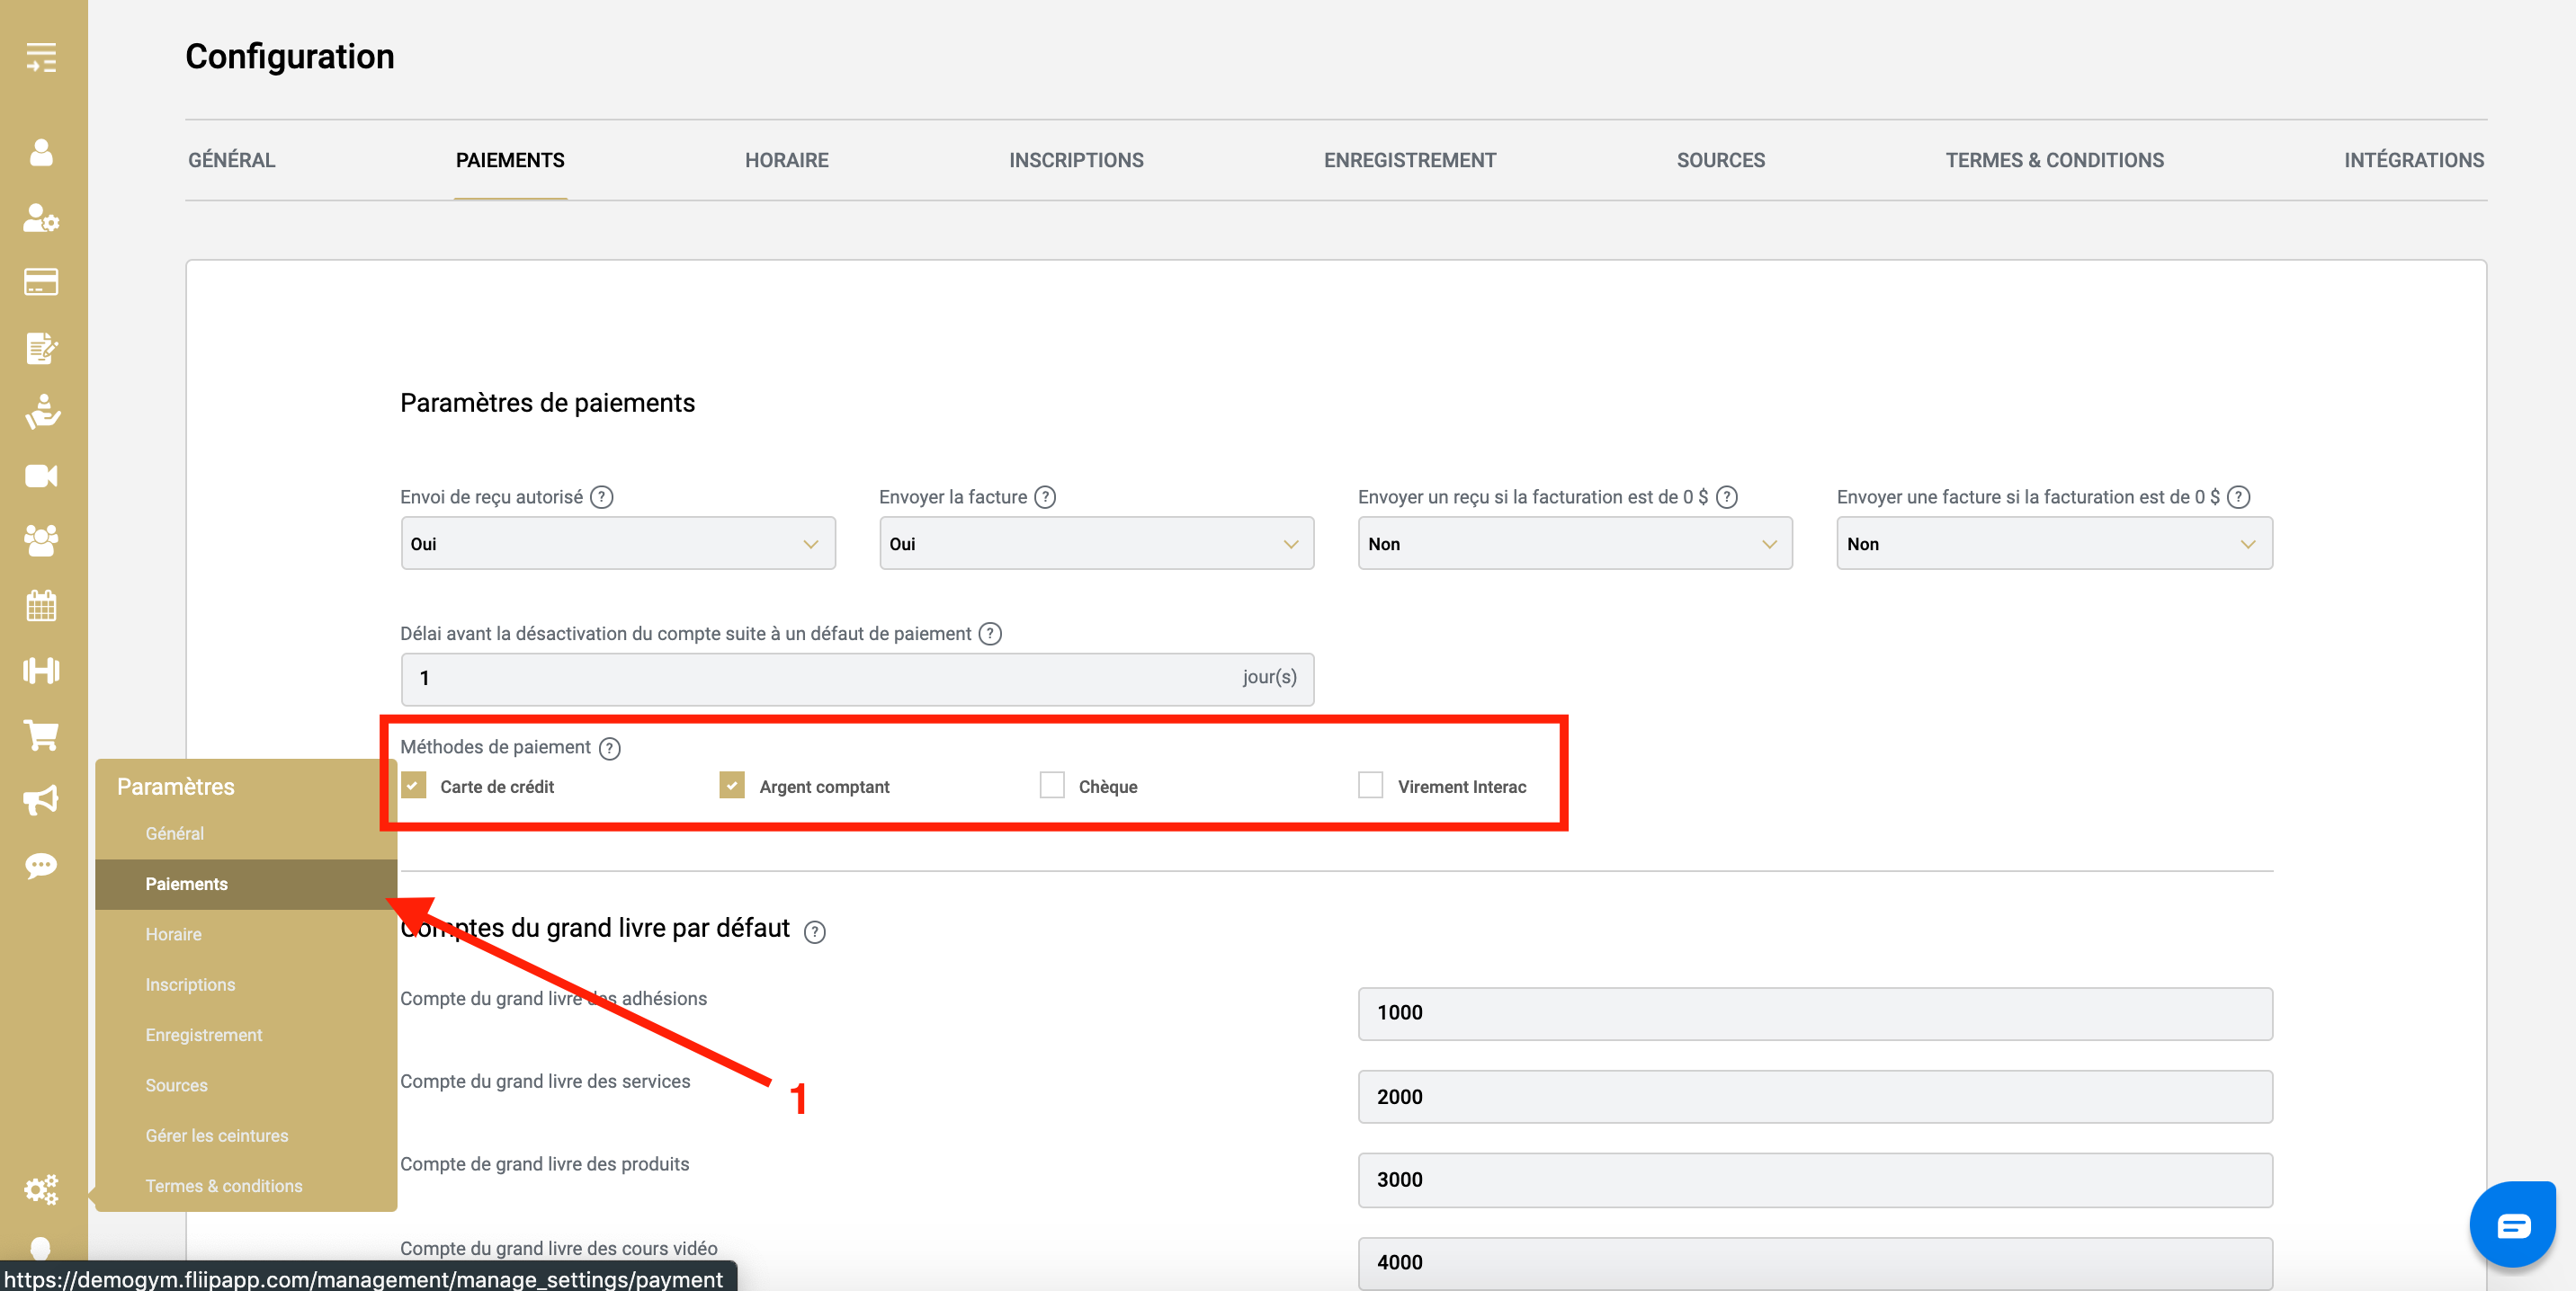Image resolution: width=2576 pixels, height=1291 pixels.
Task: Open Gérer les ceintures in Paramètres menu
Action: 216,1135
